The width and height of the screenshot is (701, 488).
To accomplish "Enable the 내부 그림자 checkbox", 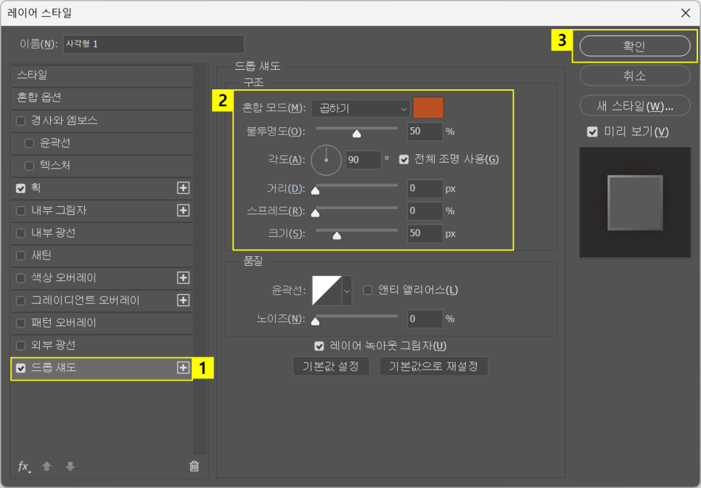I will coord(20,211).
